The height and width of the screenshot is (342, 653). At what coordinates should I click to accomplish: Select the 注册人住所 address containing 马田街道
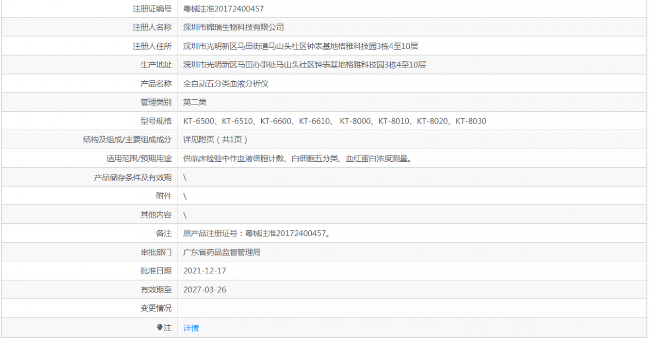(300, 46)
